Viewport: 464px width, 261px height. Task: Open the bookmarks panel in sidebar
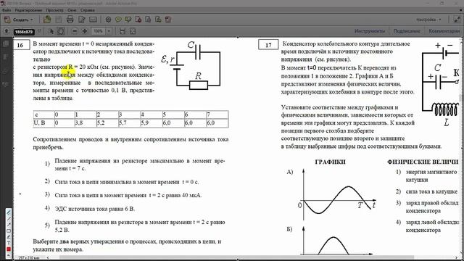6,57
